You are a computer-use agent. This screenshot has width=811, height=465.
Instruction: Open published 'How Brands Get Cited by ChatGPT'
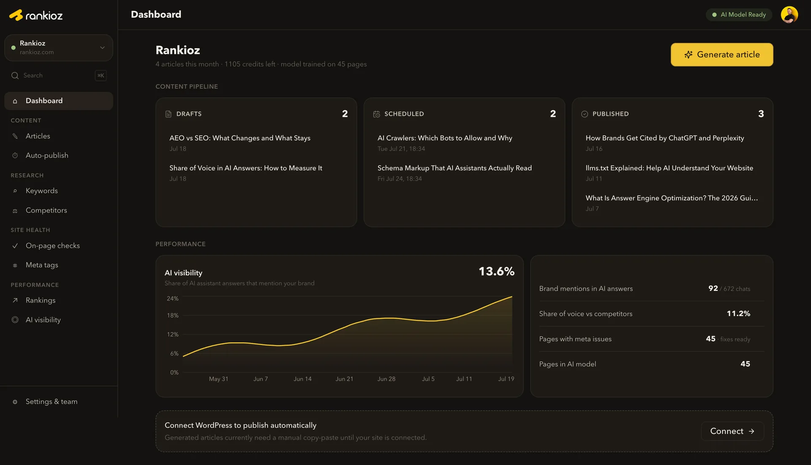pos(665,138)
